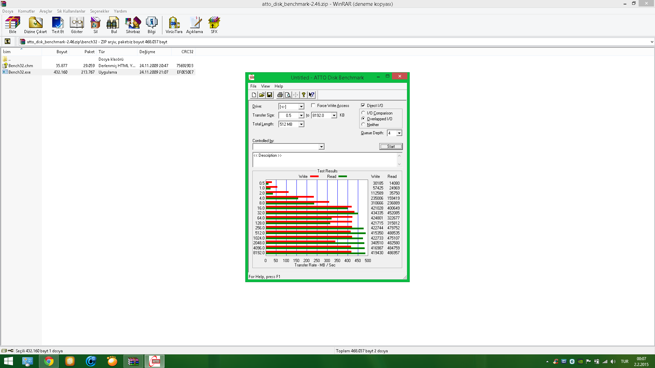This screenshot has width=655, height=368.
Task: Sort WinRAR list by İsim column
Action: [21, 52]
